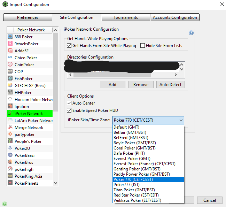The image size is (226, 207).
Task: Click the PokerBros site icon
Action: click(10, 162)
